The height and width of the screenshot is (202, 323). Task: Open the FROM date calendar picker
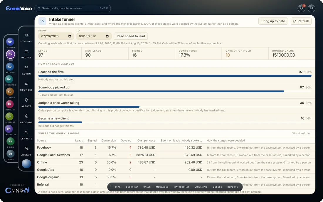pos(70,36)
